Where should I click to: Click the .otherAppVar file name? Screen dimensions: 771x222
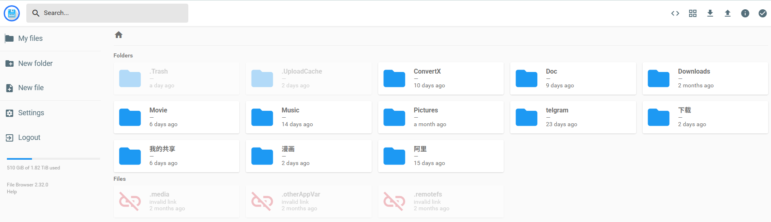[x=301, y=194]
